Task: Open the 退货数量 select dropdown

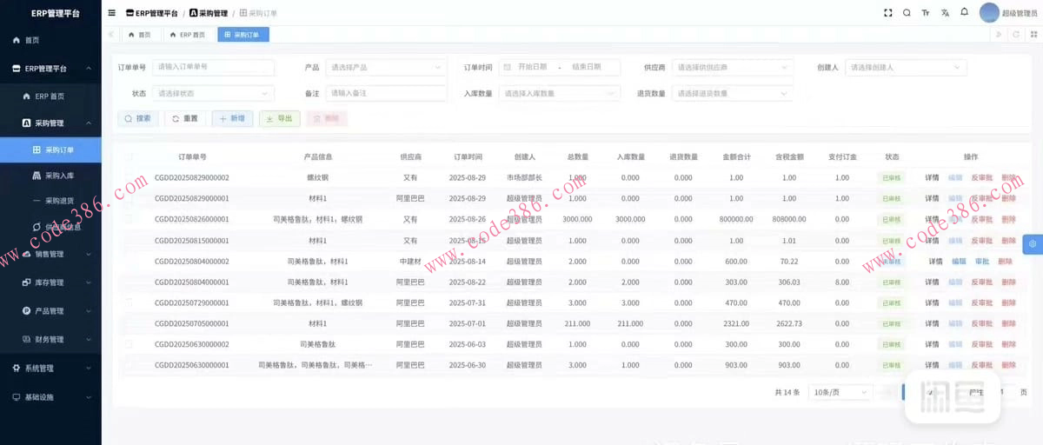Action: 733,93
